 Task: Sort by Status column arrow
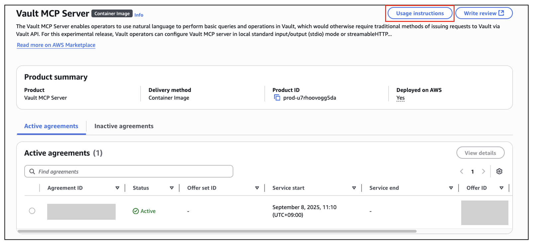click(171, 188)
